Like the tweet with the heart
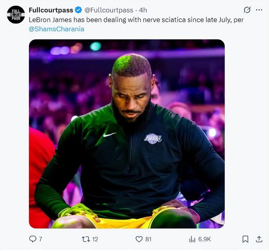 point(139,239)
